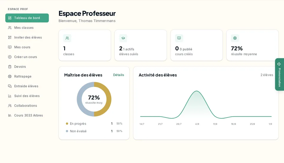
Task: Click the gold segment of the donut chart
Action: coord(109,99)
